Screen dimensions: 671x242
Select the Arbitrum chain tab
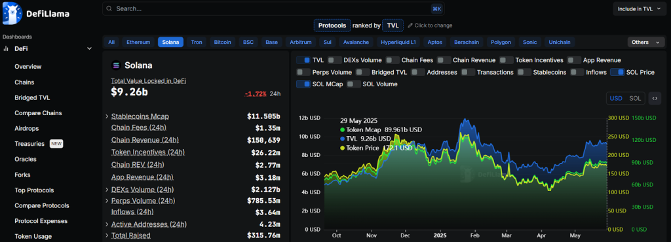click(300, 42)
